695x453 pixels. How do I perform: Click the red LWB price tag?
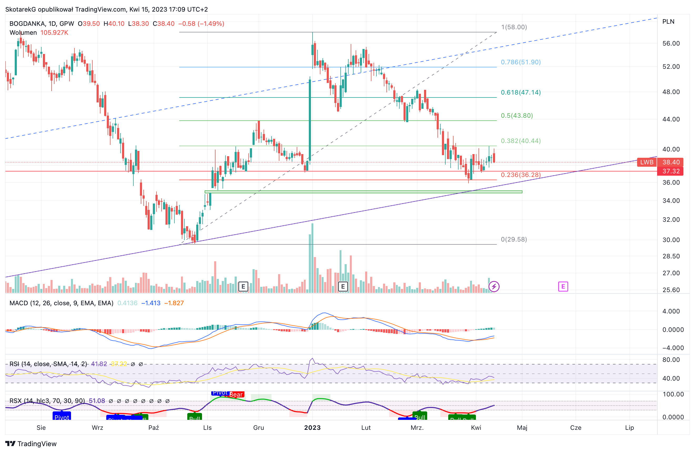(647, 162)
